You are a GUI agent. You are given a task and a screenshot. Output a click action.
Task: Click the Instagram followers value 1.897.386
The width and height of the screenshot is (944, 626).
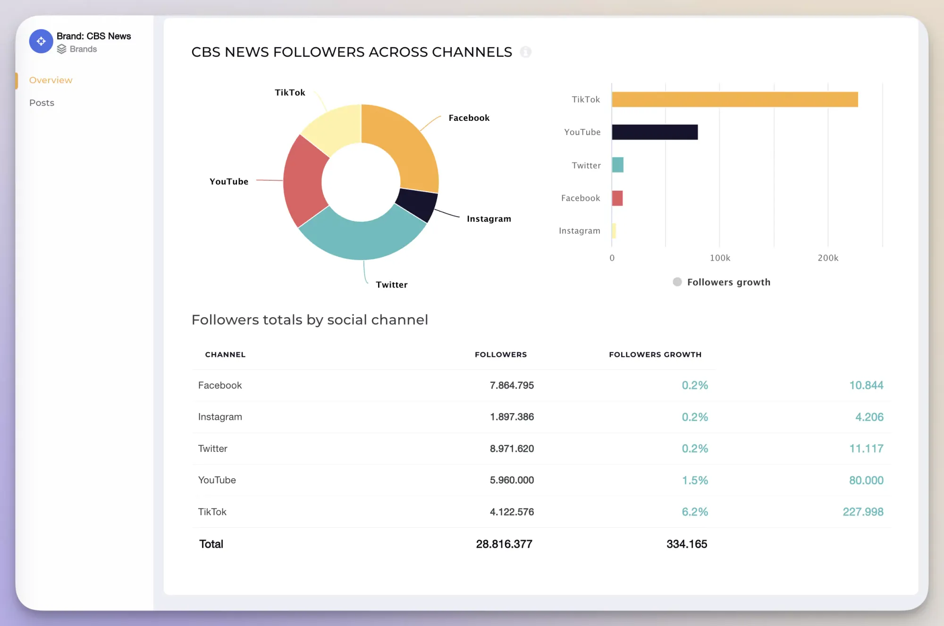click(x=512, y=417)
